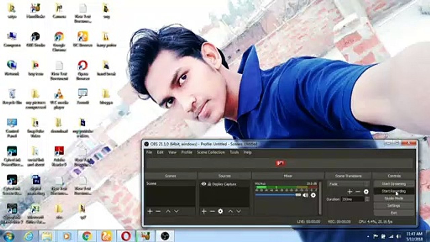The width and height of the screenshot is (430, 242).
Task: Move scene down with the arrow icon
Action: (x=176, y=211)
